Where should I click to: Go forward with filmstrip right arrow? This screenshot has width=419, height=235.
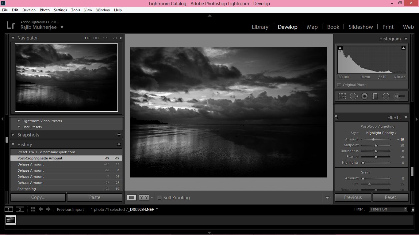point(48,209)
